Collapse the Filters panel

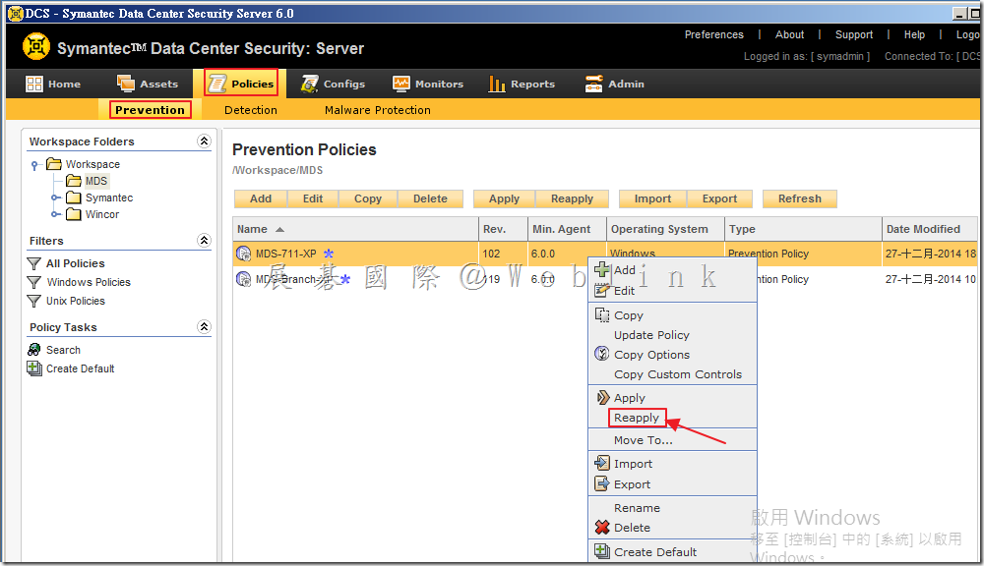pos(204,240)
